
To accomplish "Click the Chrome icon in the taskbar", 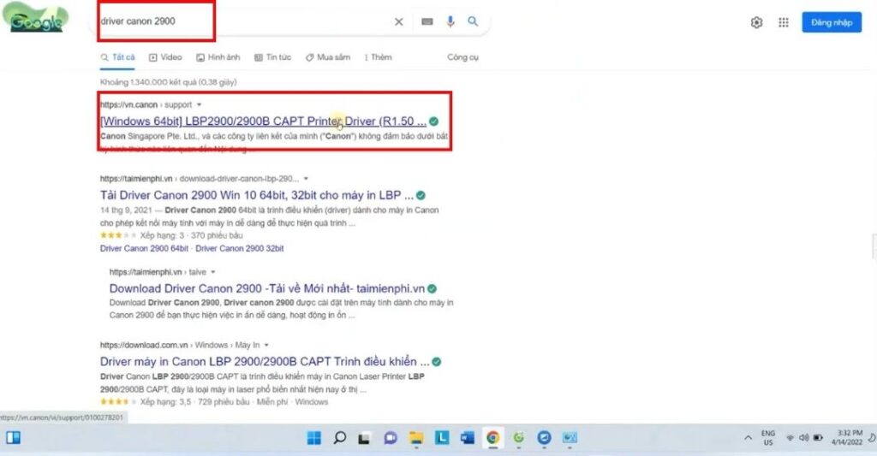I will [x=492, y=438].
